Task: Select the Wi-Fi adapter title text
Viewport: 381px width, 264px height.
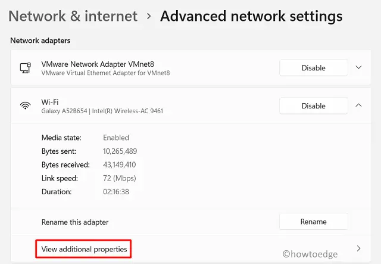Action: (x=50, y=102)
